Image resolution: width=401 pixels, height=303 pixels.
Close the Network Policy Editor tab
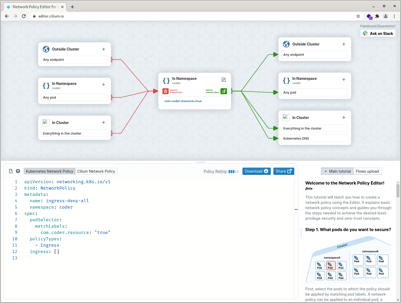[63, 7]
